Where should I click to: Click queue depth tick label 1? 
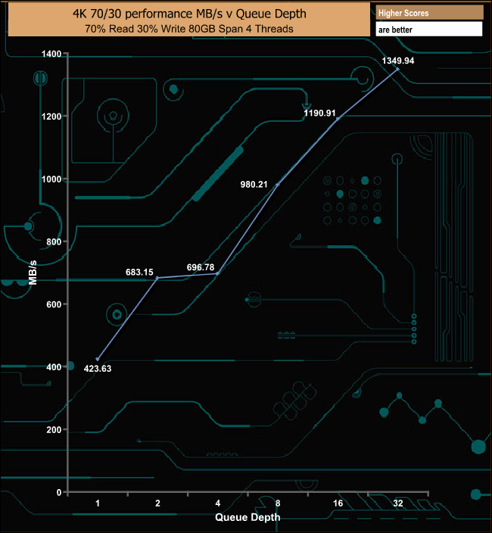[x=98, y=503]
